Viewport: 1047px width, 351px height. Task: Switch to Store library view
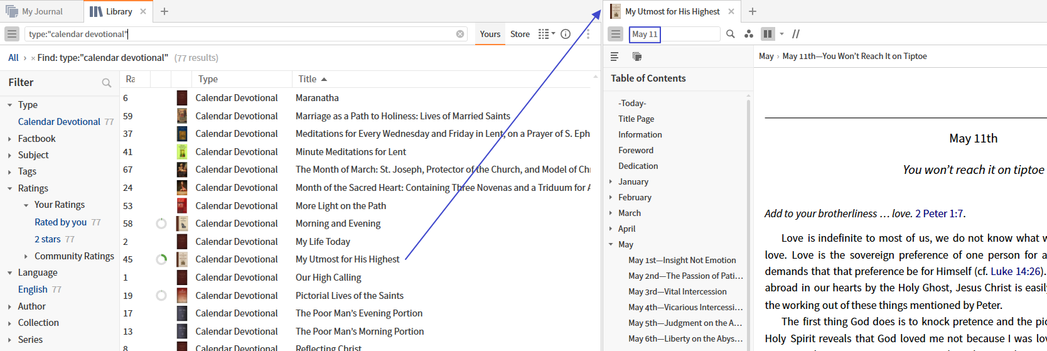click(x=520, y=34)
